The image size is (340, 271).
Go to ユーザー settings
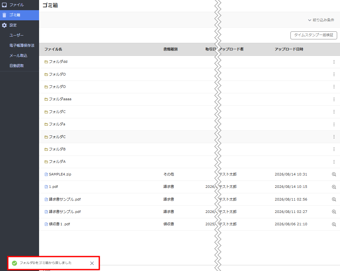coord(17,35)
